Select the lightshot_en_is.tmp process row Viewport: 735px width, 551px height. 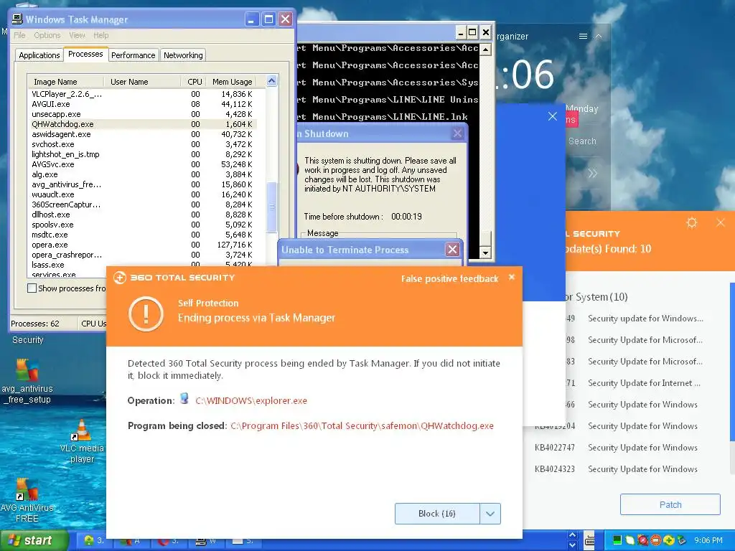pos(143,154)
